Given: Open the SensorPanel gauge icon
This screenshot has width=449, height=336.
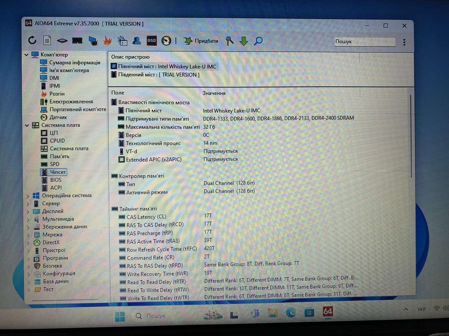Looking at the screenshot, I should [x=166, y=41].
